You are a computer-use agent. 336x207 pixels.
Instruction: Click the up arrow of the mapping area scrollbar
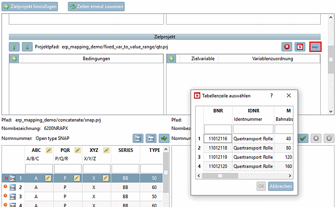pyautogui.click(x=331, y=17)
